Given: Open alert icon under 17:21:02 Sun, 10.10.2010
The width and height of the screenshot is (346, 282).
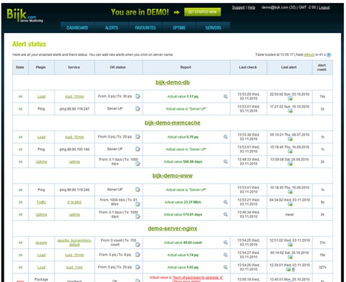Looking at the screenshot, I should (290, 111).
